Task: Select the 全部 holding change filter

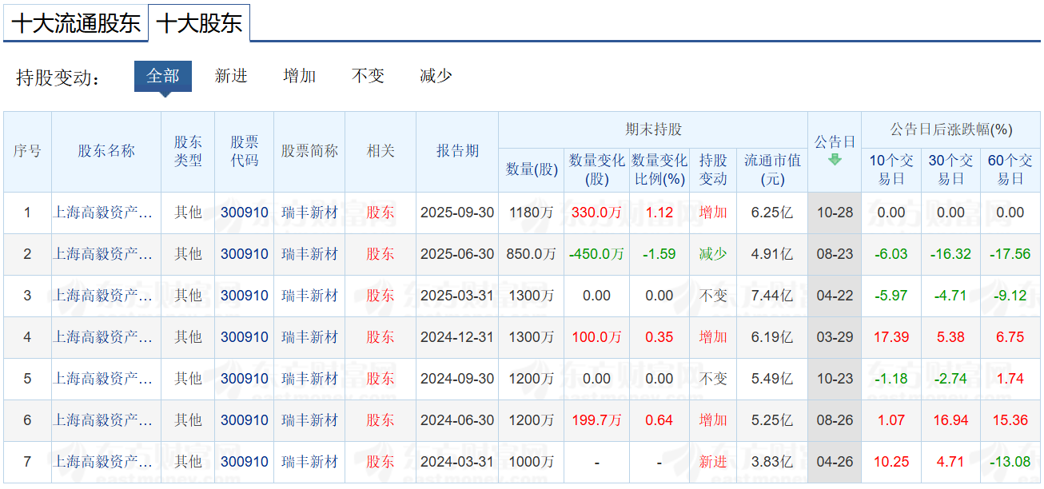Action: (162, 76)
